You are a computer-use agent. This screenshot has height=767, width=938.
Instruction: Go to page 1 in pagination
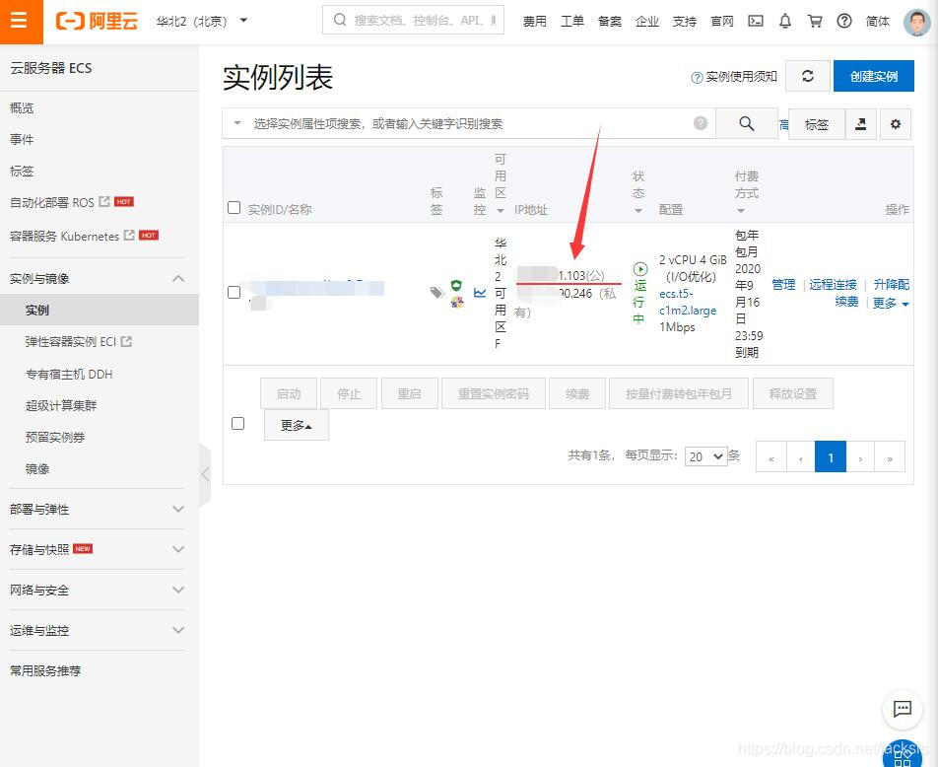831,456
